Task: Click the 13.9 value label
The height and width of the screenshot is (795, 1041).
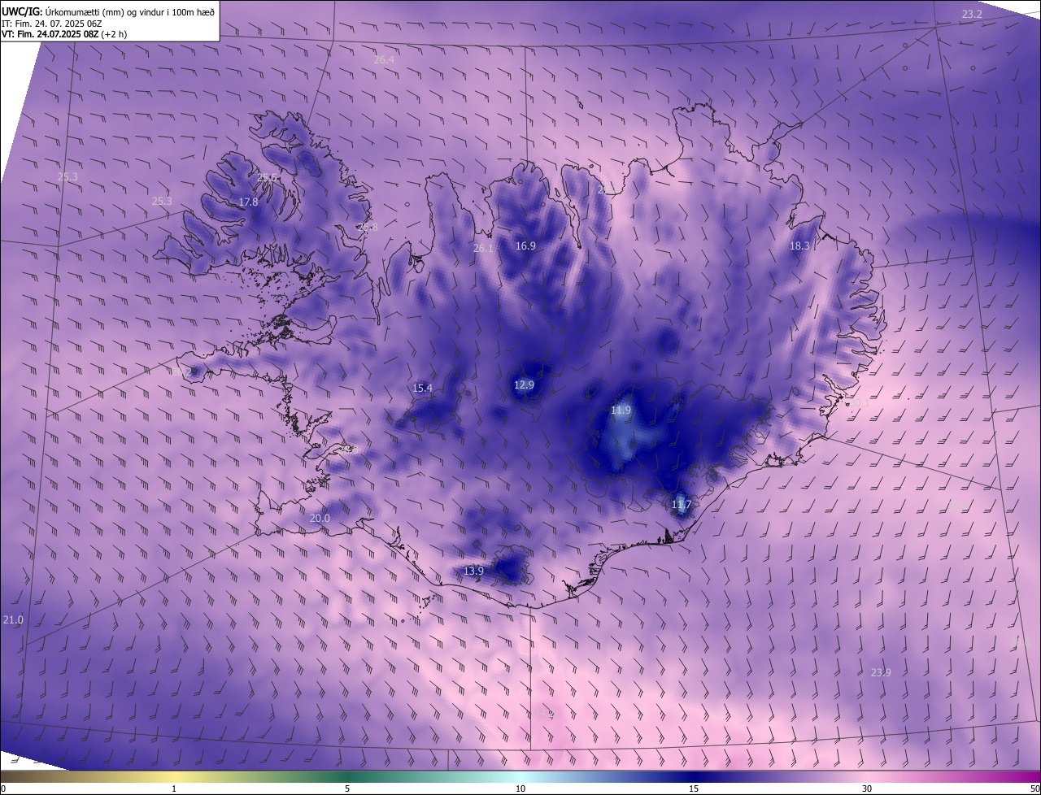Action: (473, 571)
